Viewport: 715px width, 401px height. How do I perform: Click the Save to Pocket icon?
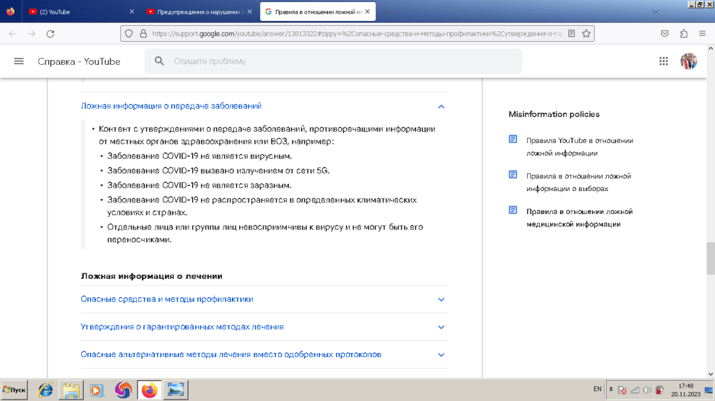pos(665,33)
